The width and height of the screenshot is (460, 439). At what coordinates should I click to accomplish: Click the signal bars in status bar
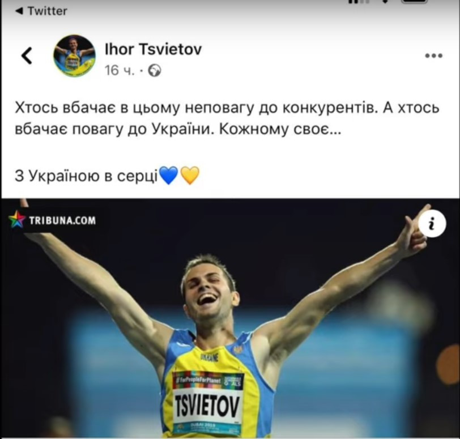click(x=358, y=2)
